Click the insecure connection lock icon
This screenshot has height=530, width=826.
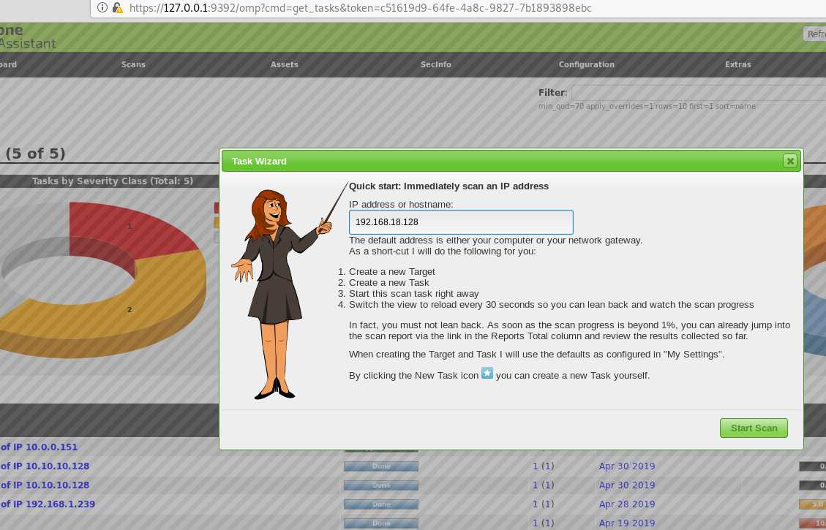[118, 8]
